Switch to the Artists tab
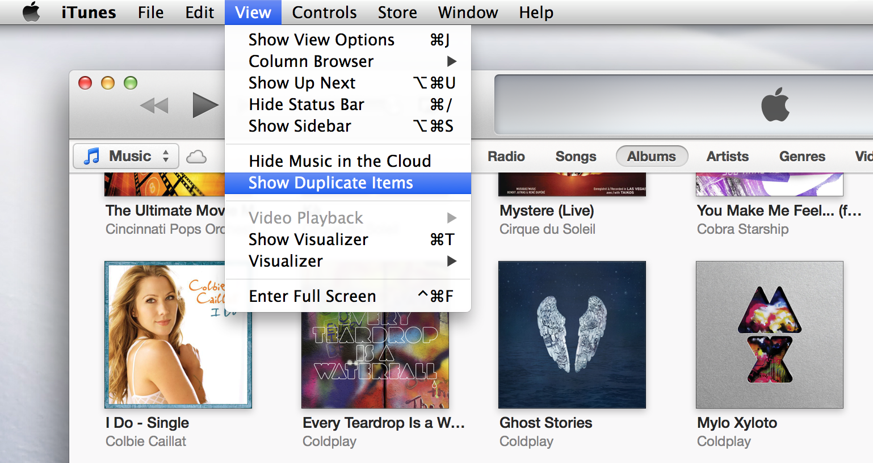The image size is (873, 463). click(x=728, y=157)
